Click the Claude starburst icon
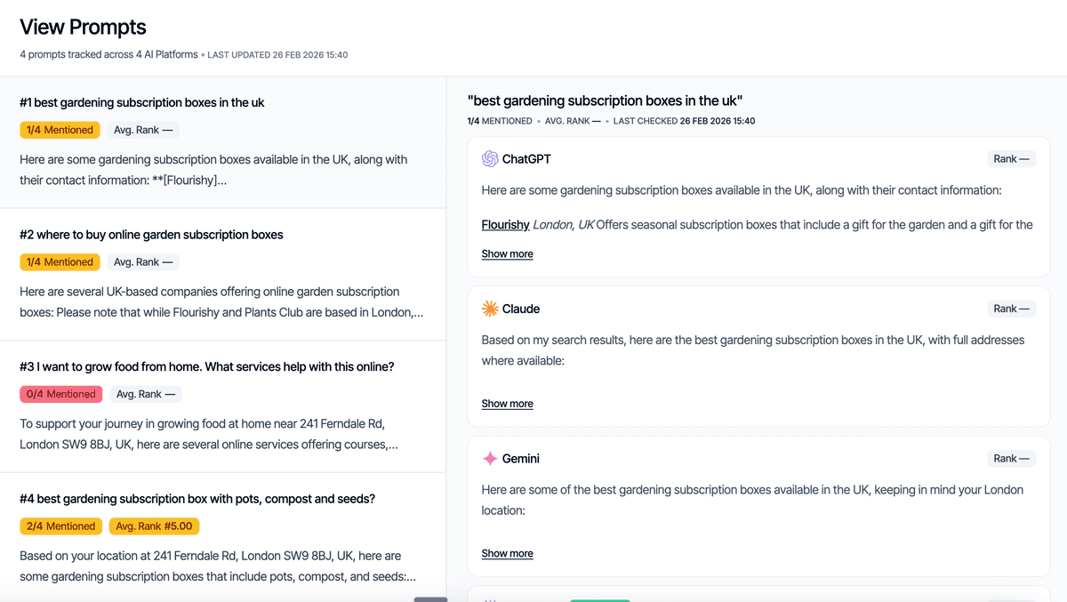This screenshot has width=1067, height=602. tap(490, 309)
